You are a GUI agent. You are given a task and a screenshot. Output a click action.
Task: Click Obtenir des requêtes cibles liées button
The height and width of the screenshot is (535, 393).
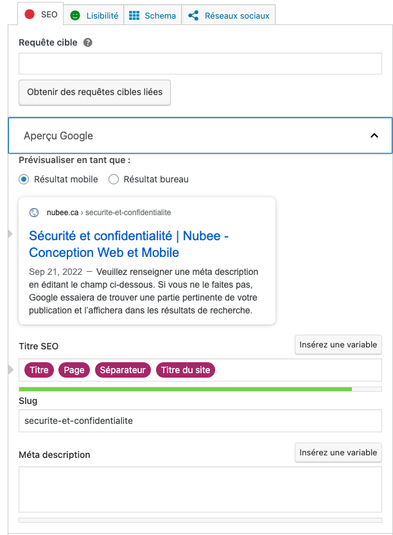coord(94,92)
